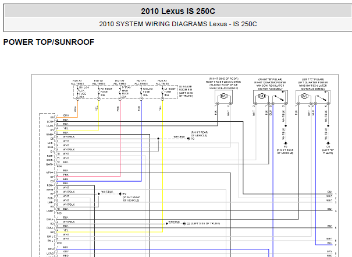Click the P2 ground symbol near the RQR+ connector rows

[x=120, y=194]
